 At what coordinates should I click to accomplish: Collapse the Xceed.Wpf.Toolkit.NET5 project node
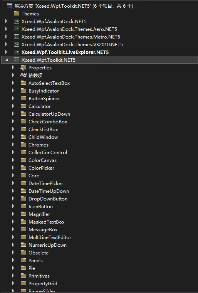coord(7,60)
